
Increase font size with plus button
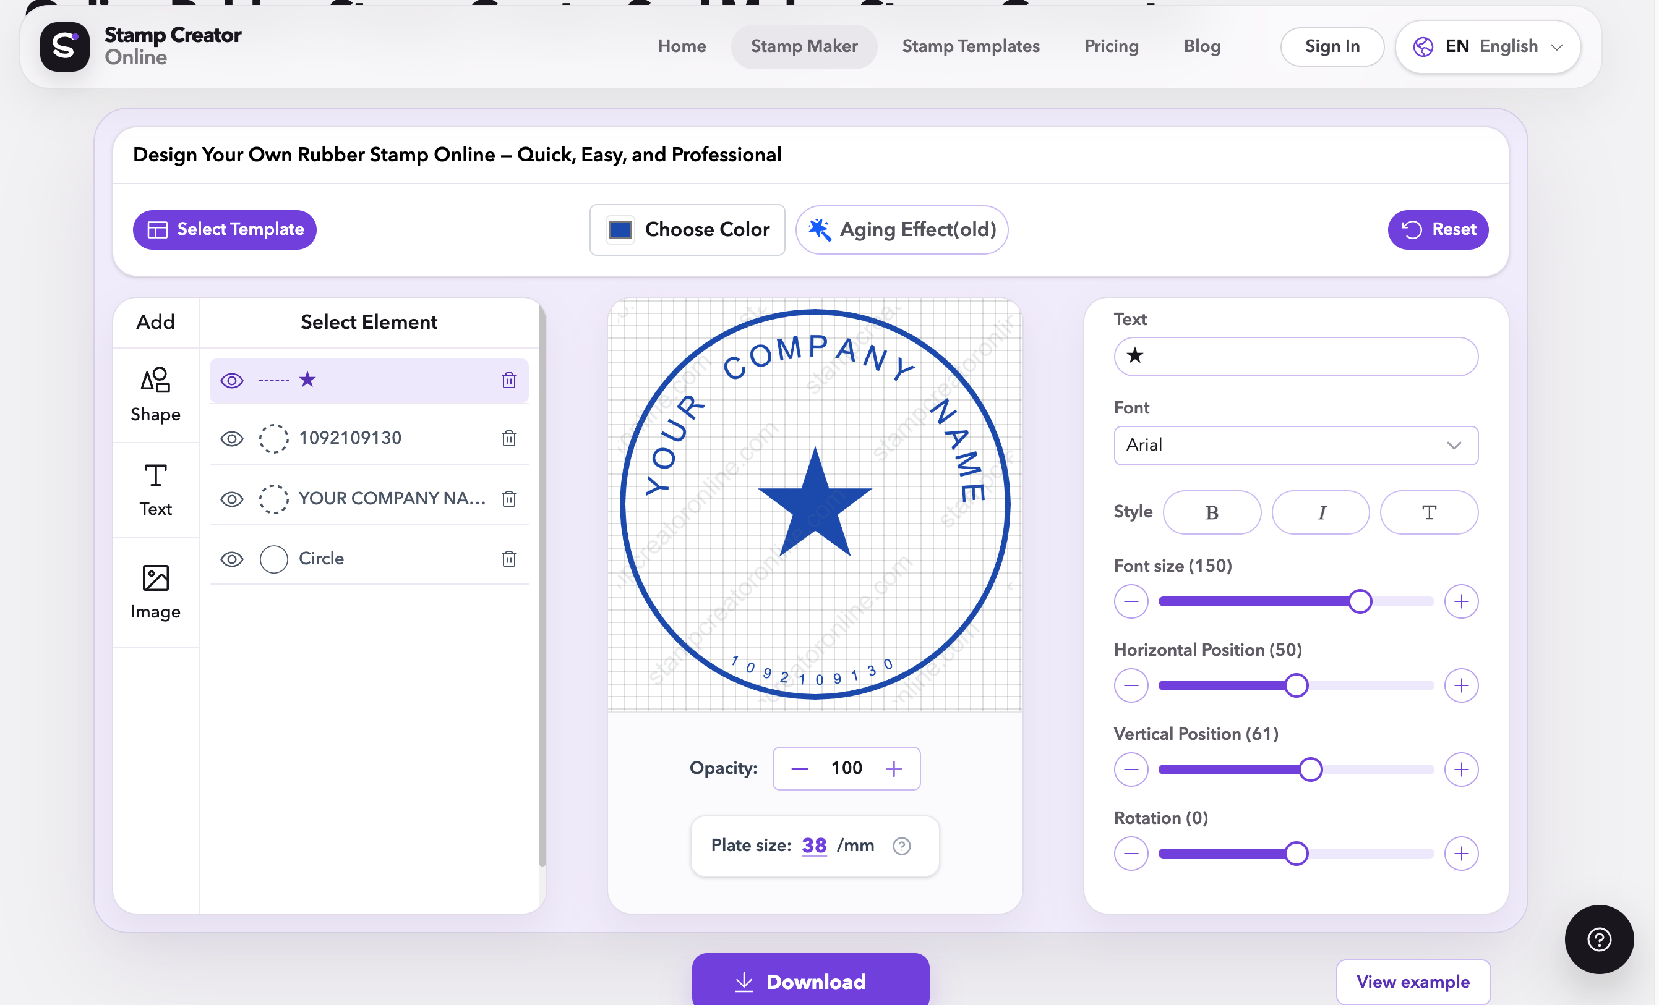(1461, 601)
